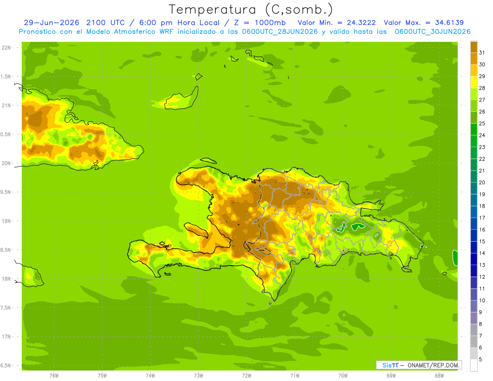493x381 pixels.
Task: Click the "76W" longitude axis label
Action: point(54,375)
